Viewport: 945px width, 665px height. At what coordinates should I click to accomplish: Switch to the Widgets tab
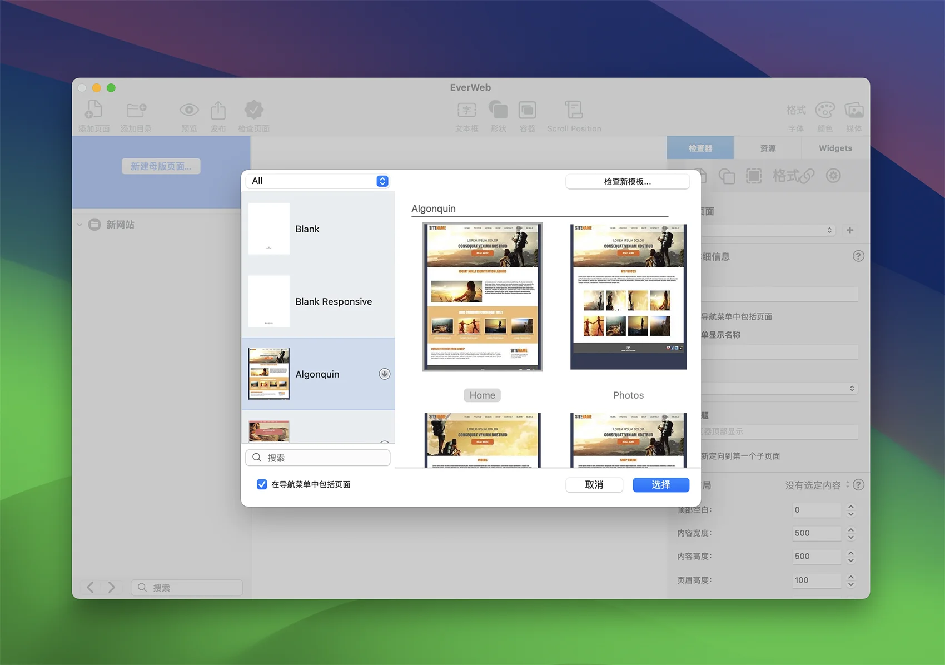pyautogui.click(x=835, y=148)
